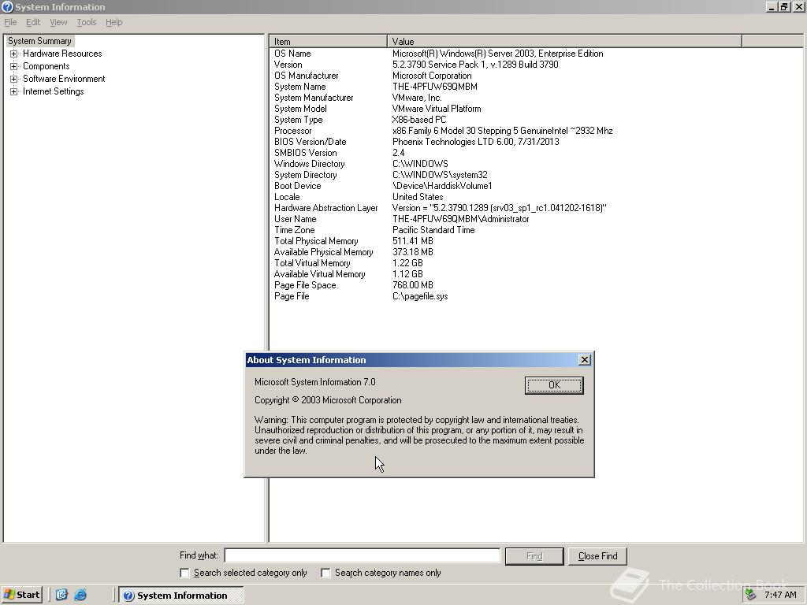
Task: Open the Help menu
Action: point(113,22)
